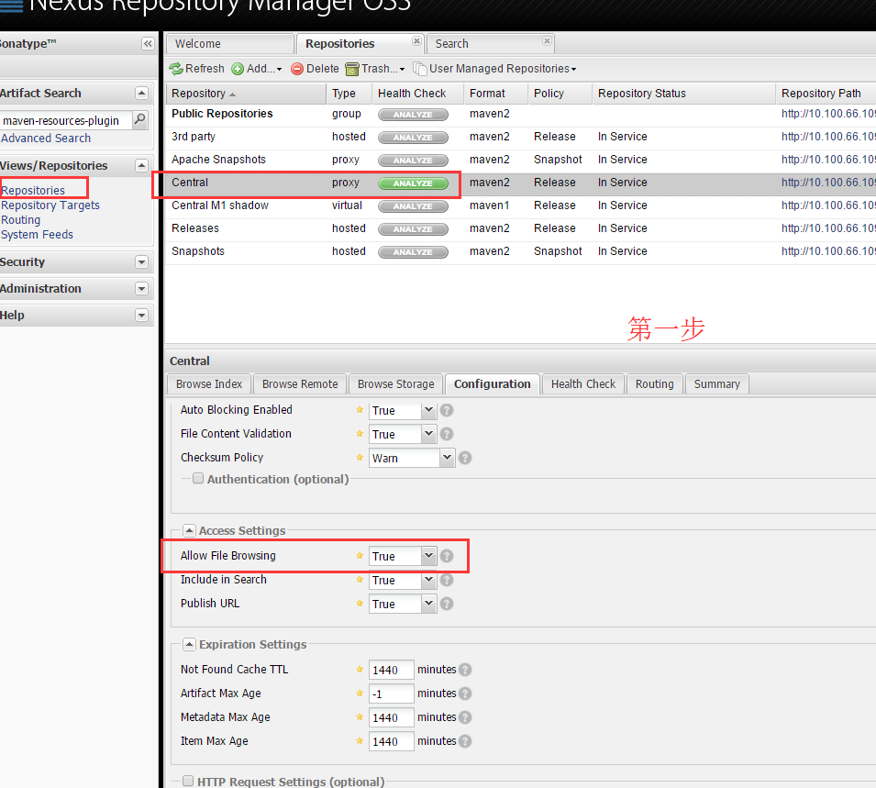Click help icon beside Checksum Policy

(x=465, y=459)
